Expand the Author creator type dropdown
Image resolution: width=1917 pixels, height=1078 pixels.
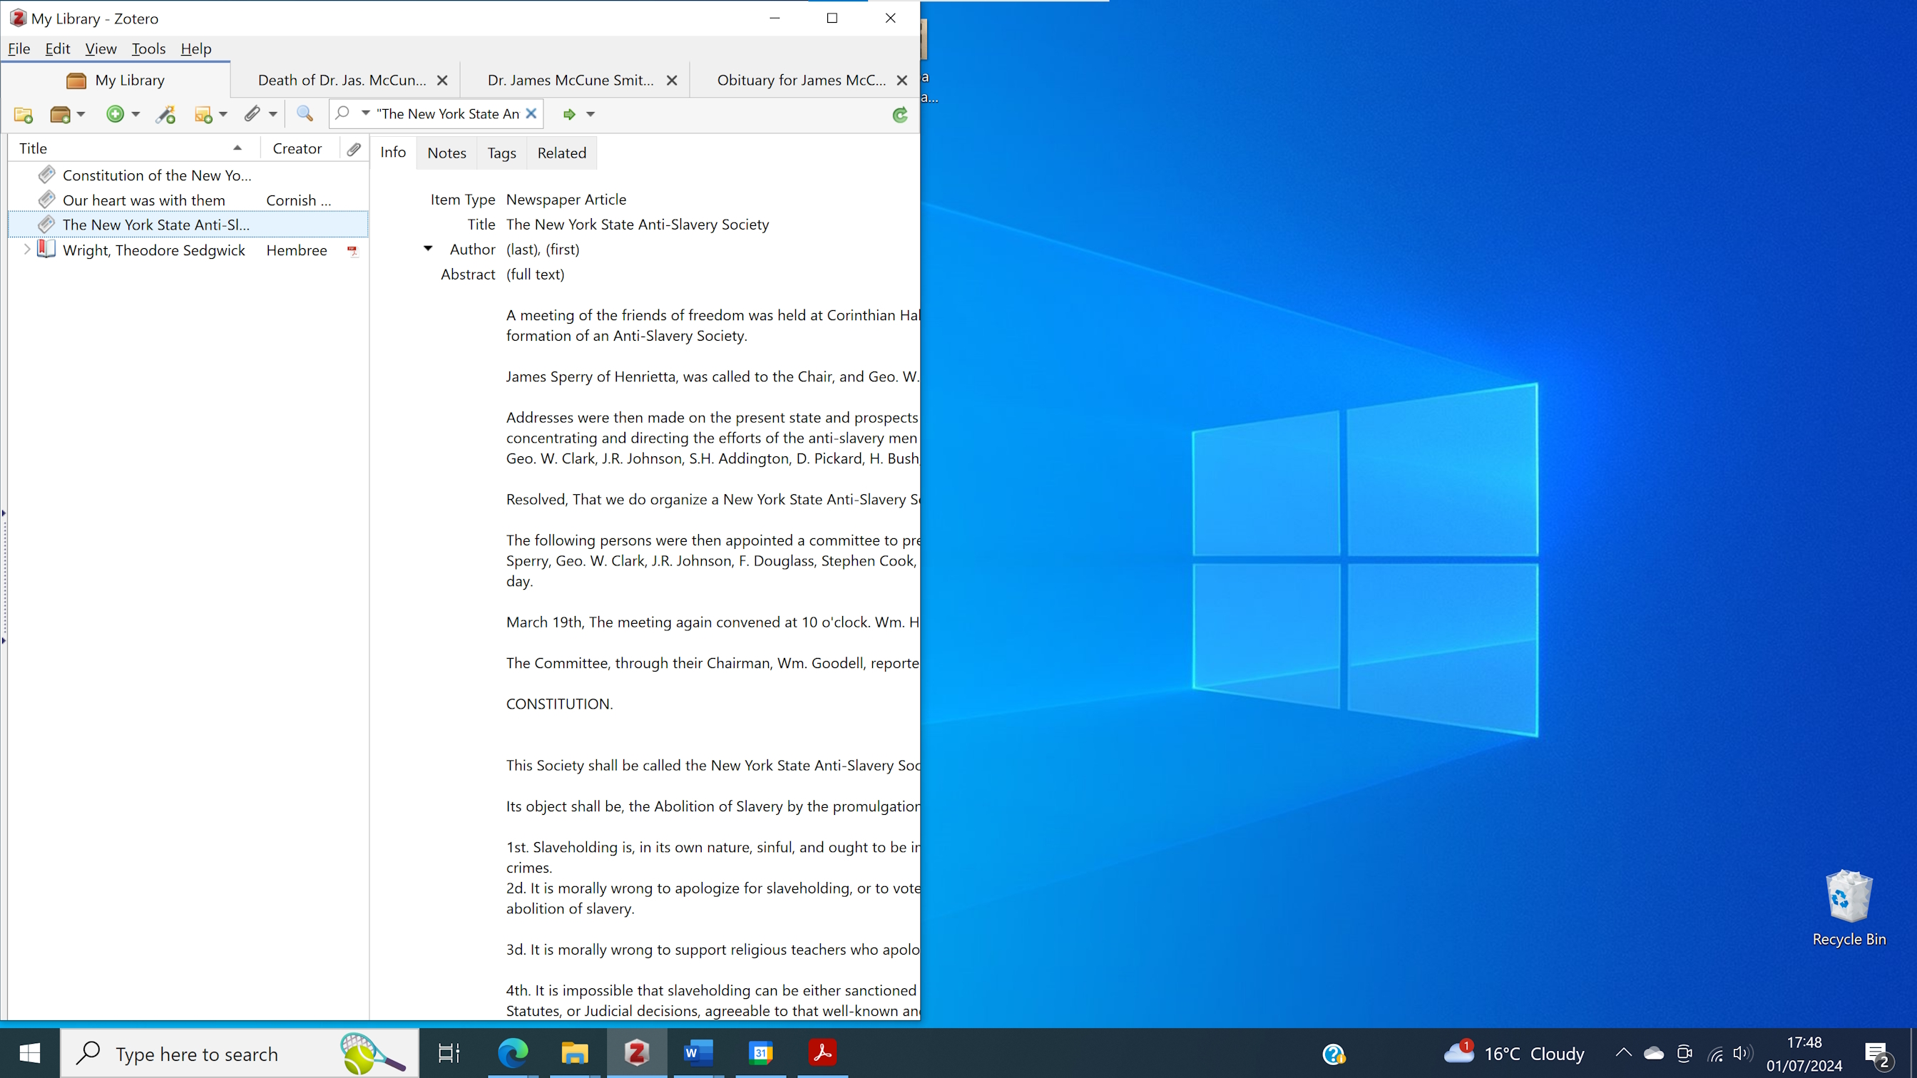428,250
